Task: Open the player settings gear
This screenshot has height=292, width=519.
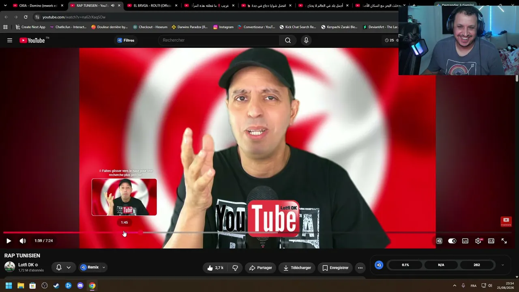Action: click(x=478, y=241)
